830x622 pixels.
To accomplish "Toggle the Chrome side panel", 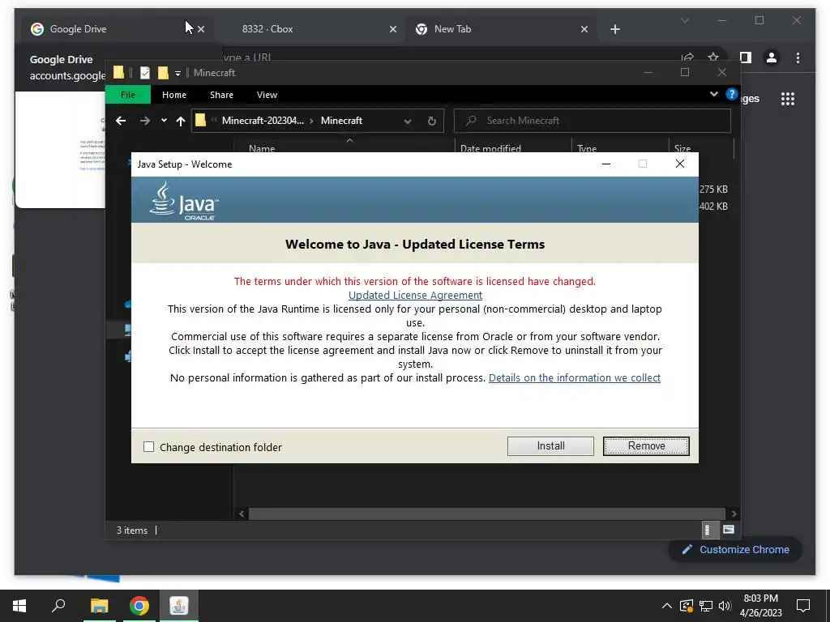I will [746, 58].
